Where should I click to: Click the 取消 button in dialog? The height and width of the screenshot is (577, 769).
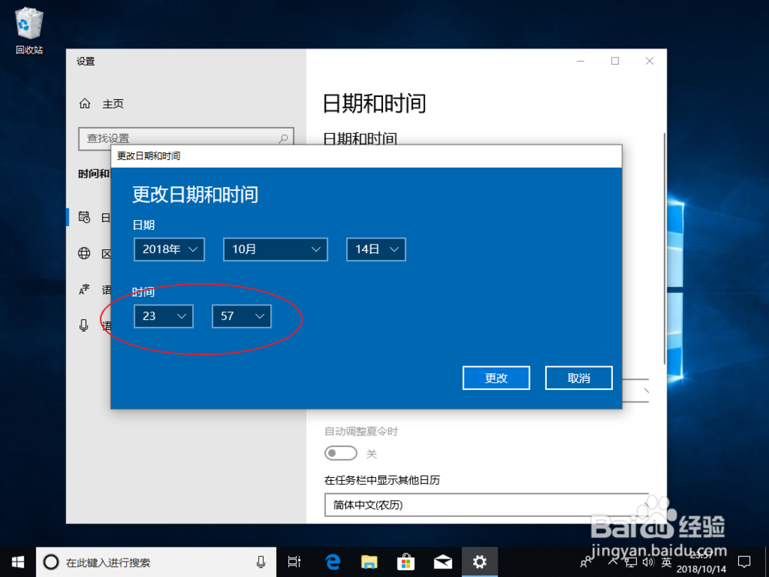[579, 379]
